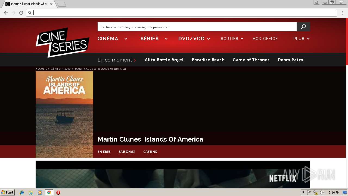Image resolution: width=348 pixels, height=196 pixels.
Task: Click the Cine Series logo
Action: tap(63, 42)
